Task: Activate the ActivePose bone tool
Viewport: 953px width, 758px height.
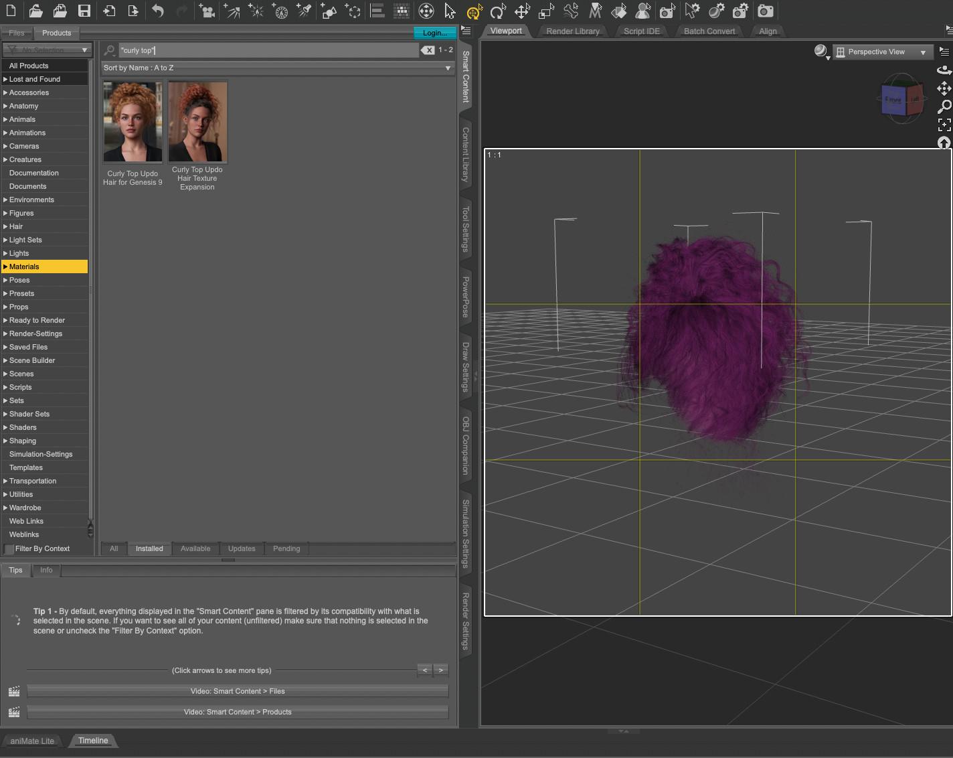Action: pyautogui.click(x=571, y=11)
